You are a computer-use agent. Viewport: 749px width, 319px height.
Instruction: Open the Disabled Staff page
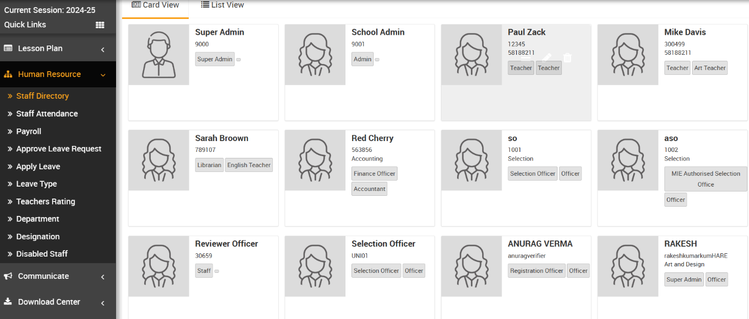(x=42, y=254)
